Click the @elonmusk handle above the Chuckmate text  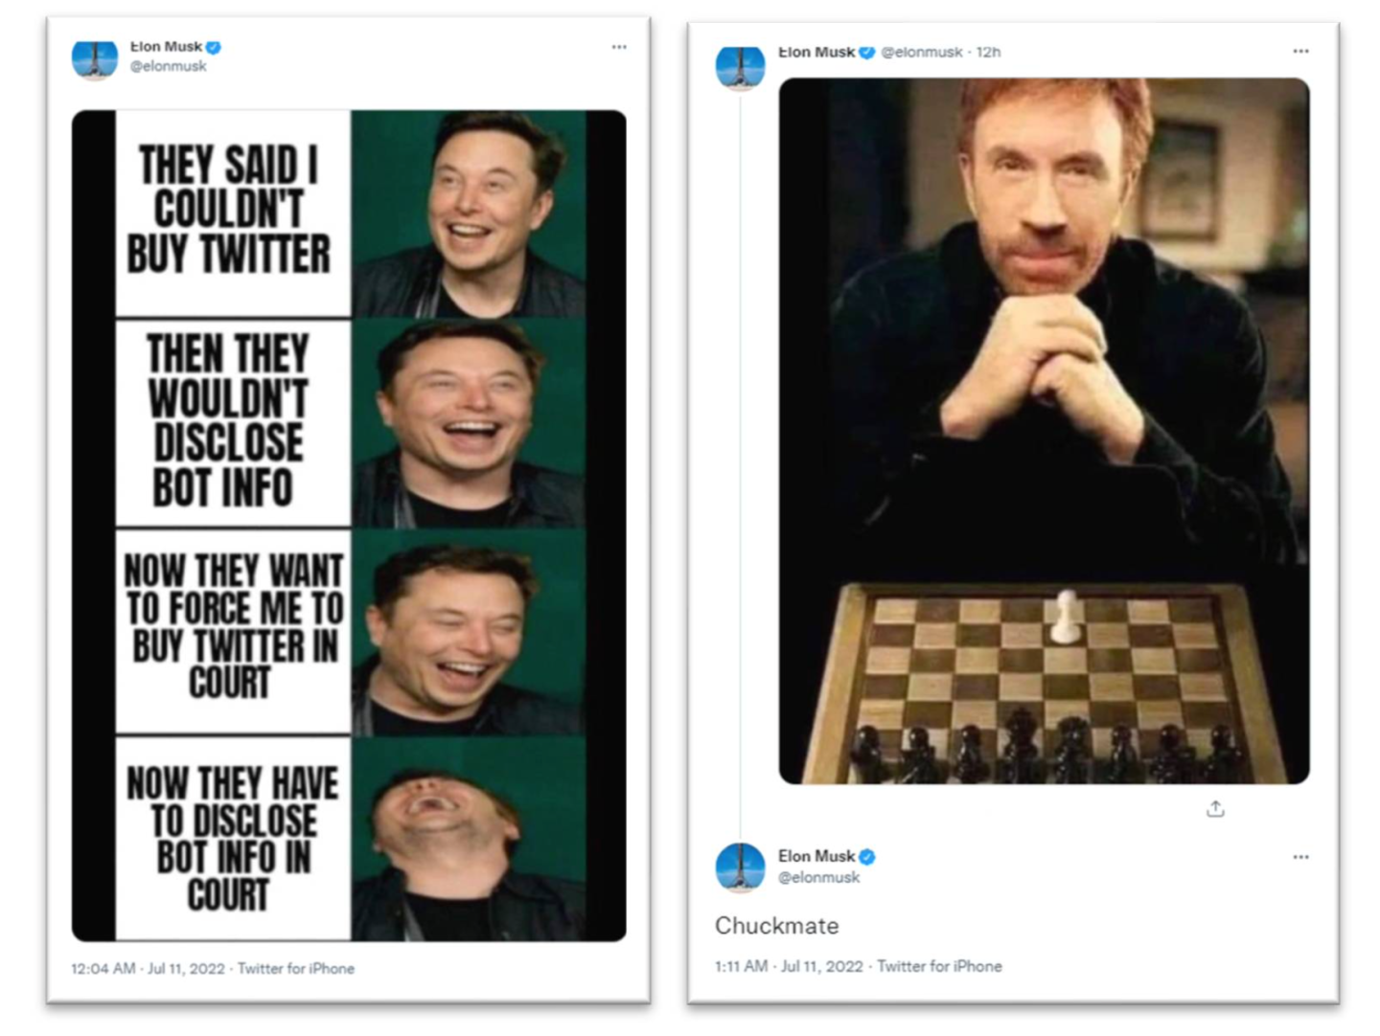pos(819,877)
